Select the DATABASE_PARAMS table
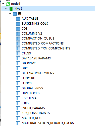95x126 pixels. (x=36, y=58)
